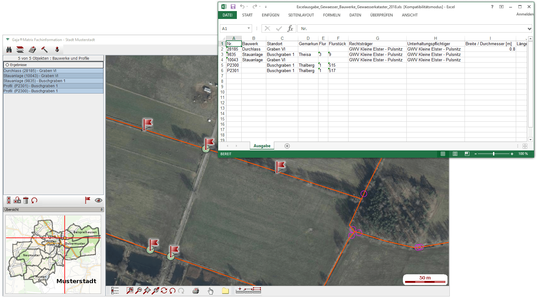The height and width of the screenshot is (298, 537).
Task: Click the zoom out magnifier icon
Action: 139,291
